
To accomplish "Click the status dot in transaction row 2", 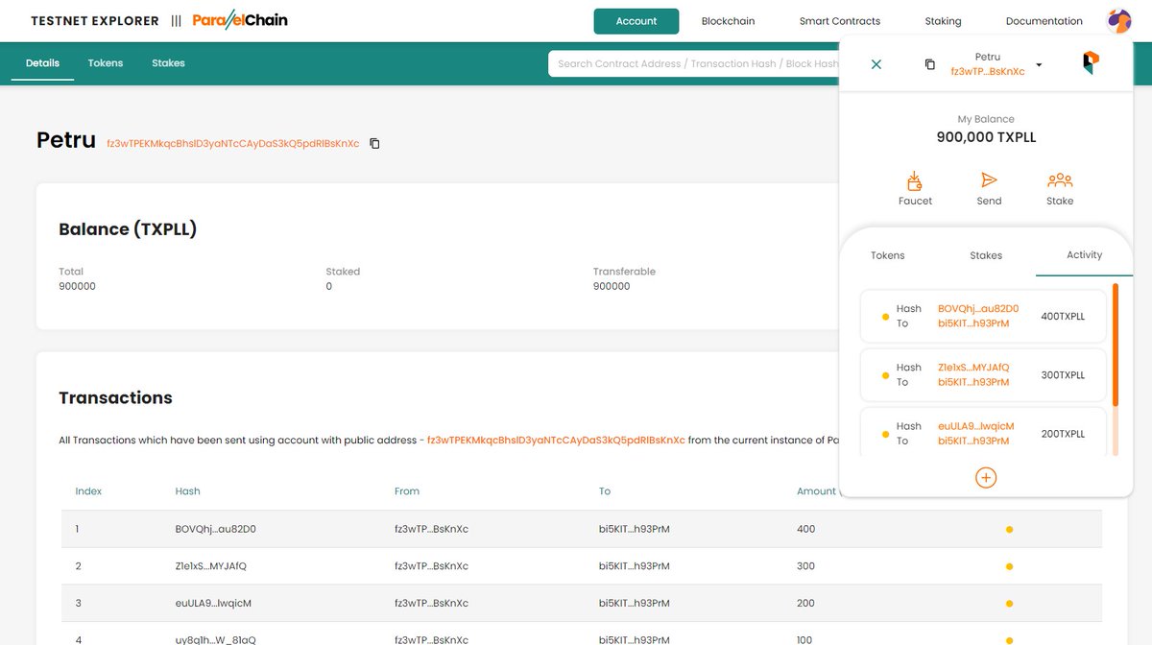I will point(1009,566).
